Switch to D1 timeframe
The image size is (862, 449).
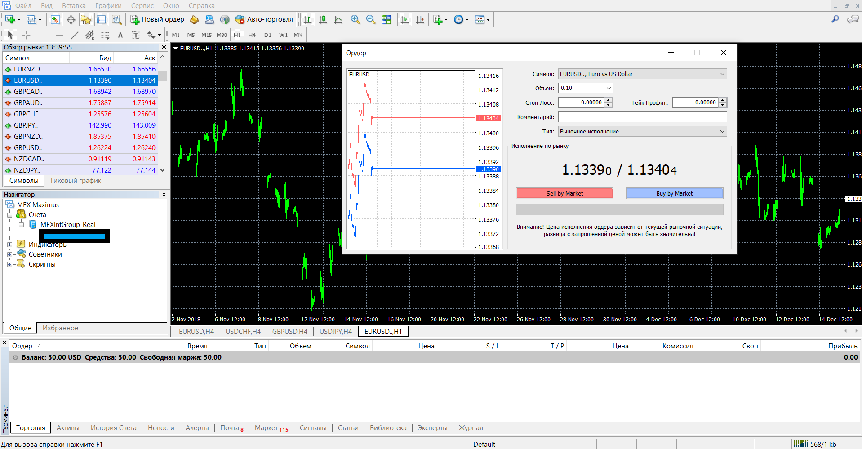pyautogui.click(x=268, y=35)
